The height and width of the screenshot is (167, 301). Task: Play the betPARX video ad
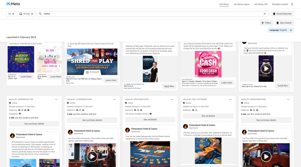coord(266,69)
